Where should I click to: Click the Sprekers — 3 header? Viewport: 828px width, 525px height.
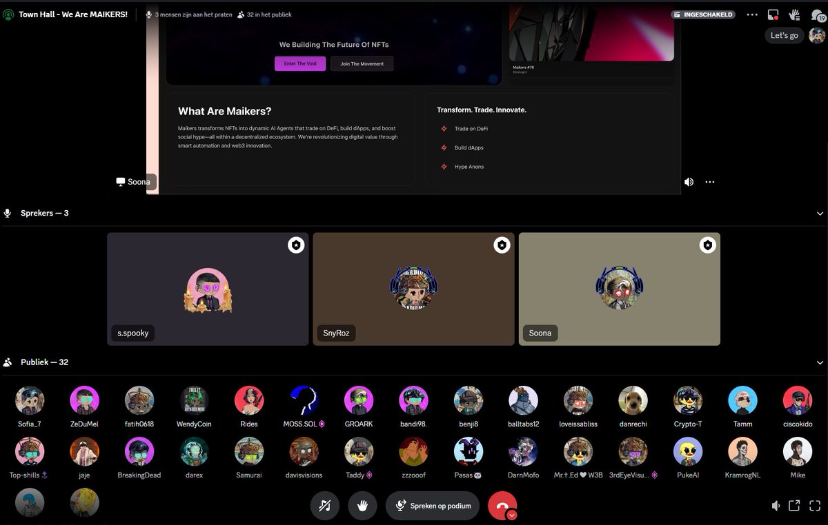point(44,214)
